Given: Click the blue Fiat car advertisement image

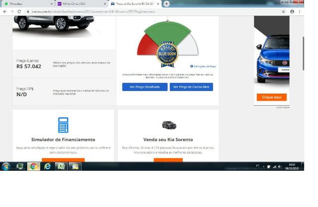Looking at the screenshot, I should click(273, 59).
